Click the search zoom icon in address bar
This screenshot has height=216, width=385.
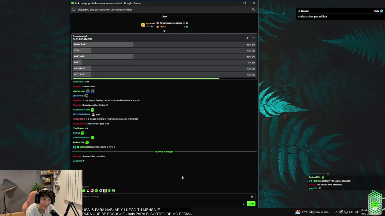coord(254,10)
